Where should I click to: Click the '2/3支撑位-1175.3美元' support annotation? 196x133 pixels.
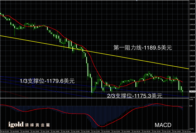(135, 96)
